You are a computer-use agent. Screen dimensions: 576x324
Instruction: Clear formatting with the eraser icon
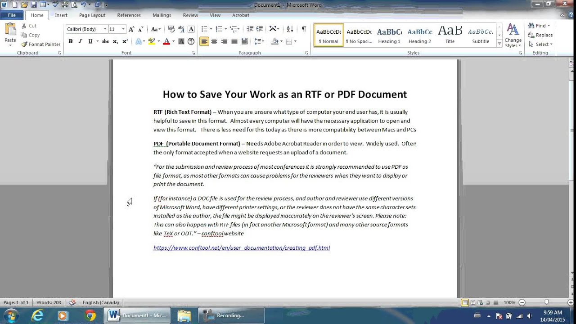point(171,29)
